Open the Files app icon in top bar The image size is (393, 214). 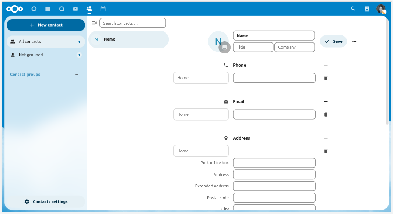pyautogui.click(x=48, y=9)
